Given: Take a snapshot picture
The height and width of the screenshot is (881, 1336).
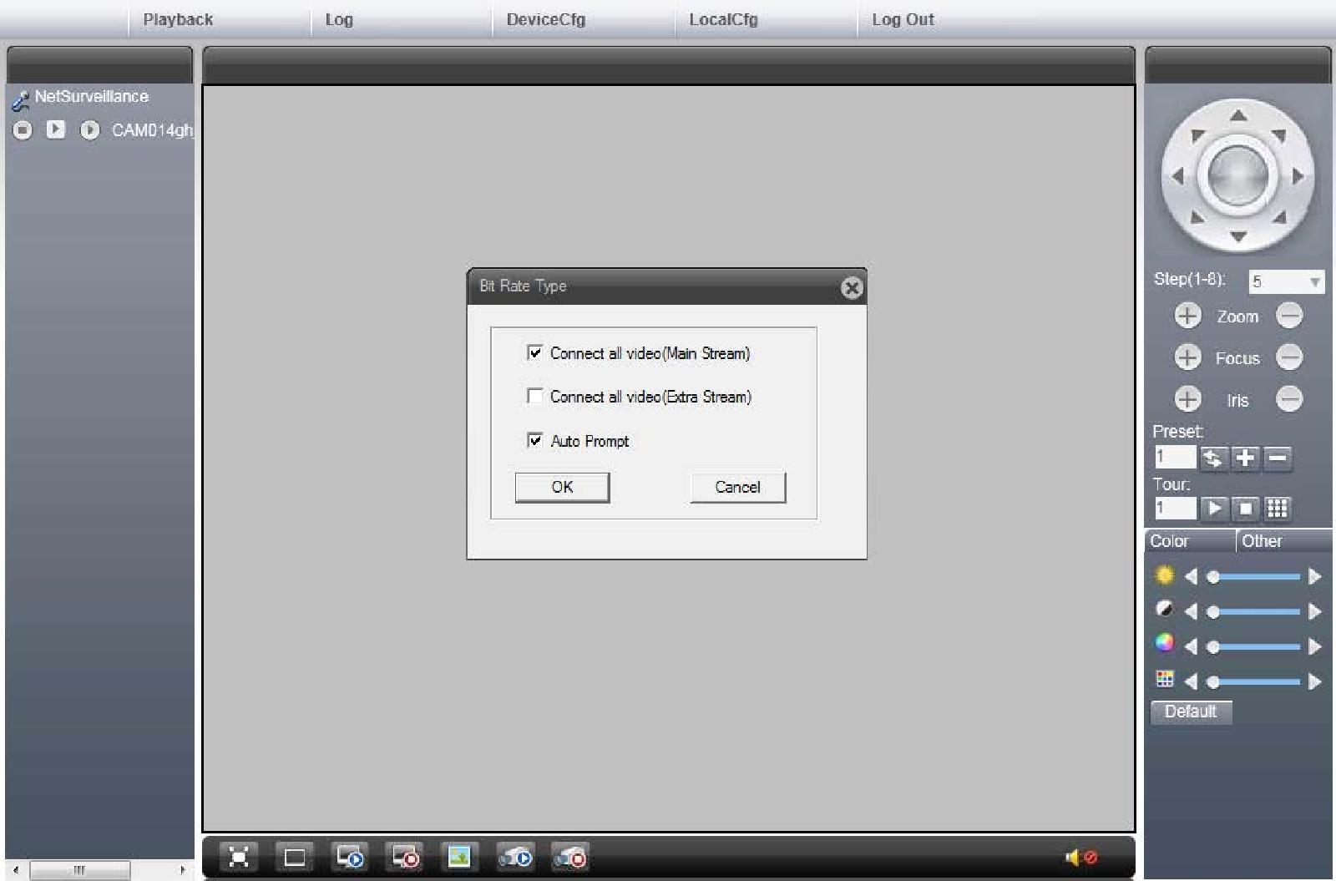Looking at the screenshot, I should pos(459,857).
